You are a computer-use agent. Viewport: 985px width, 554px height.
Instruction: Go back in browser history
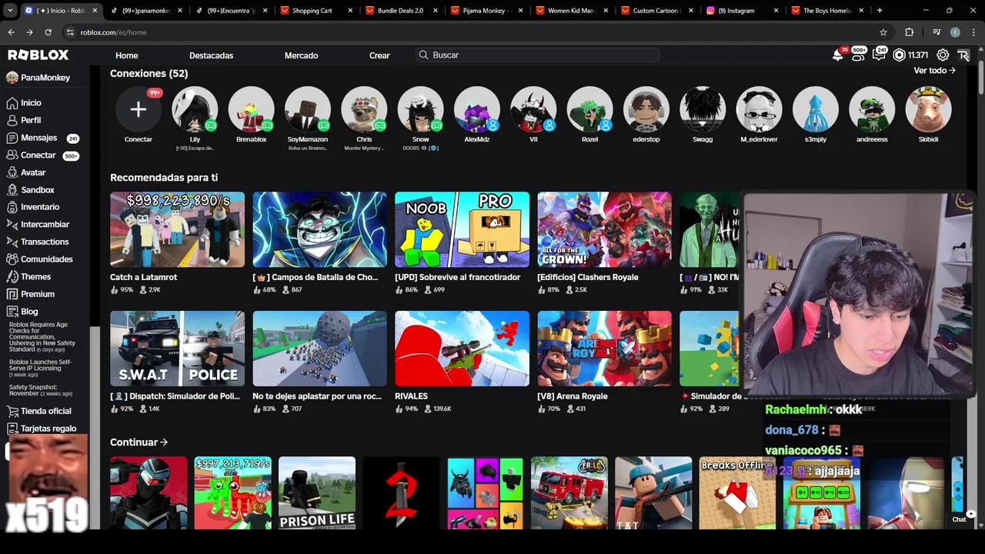pos(11,32)
